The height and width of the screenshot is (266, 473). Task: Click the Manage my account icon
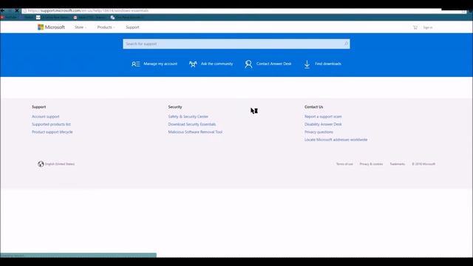pos(136,64)
